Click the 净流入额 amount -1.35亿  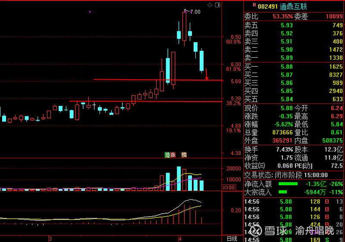[316, 184]
